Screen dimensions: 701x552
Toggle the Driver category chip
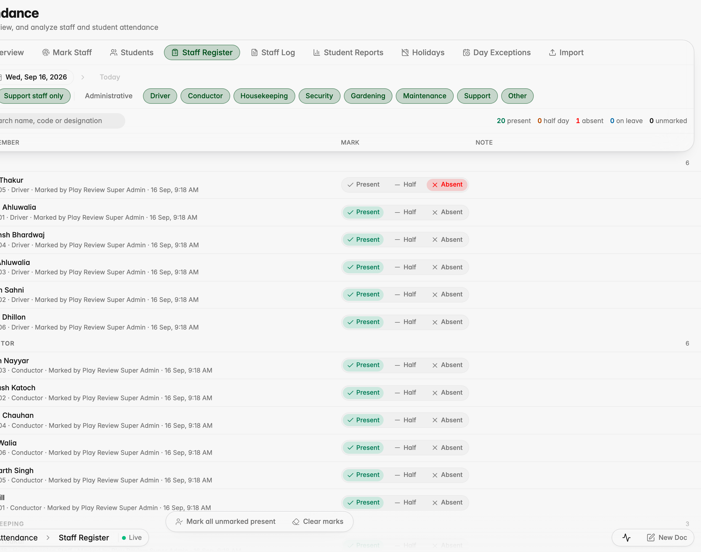[160, 96]
